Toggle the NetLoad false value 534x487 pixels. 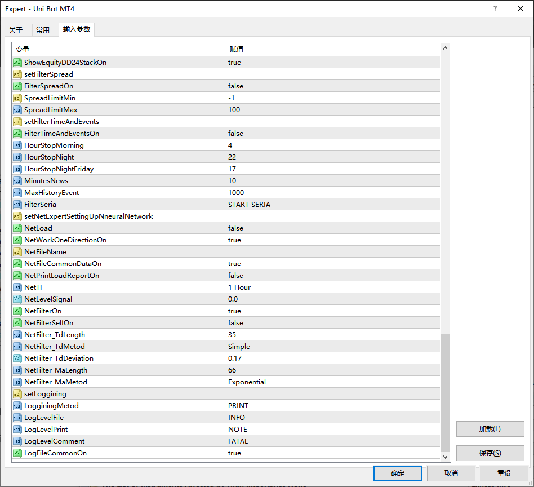235,228
